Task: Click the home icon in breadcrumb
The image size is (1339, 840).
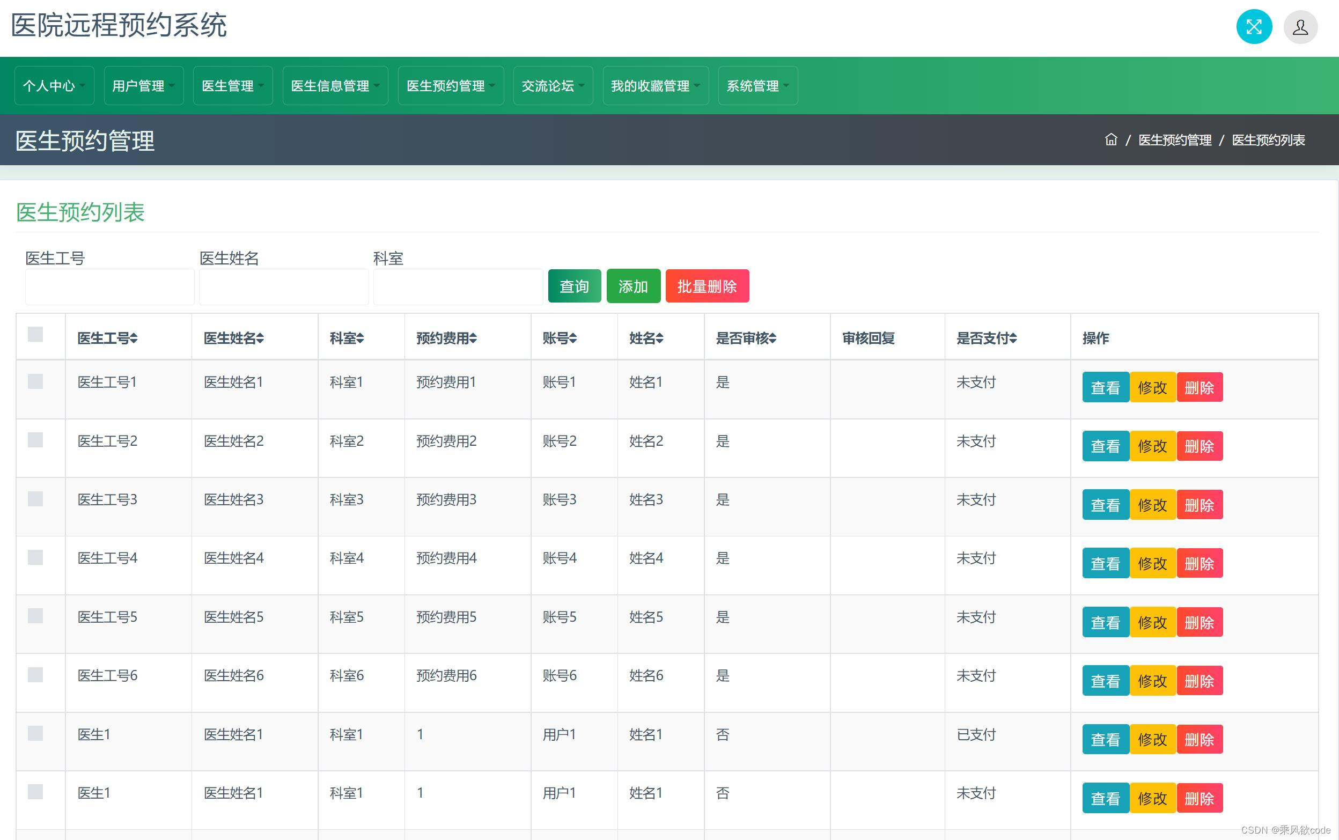Action: (x=1110, y=139)
